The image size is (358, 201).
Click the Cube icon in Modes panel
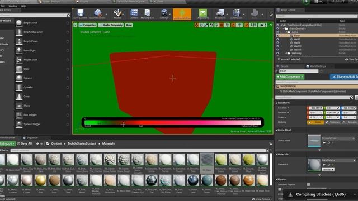(19, 69)
